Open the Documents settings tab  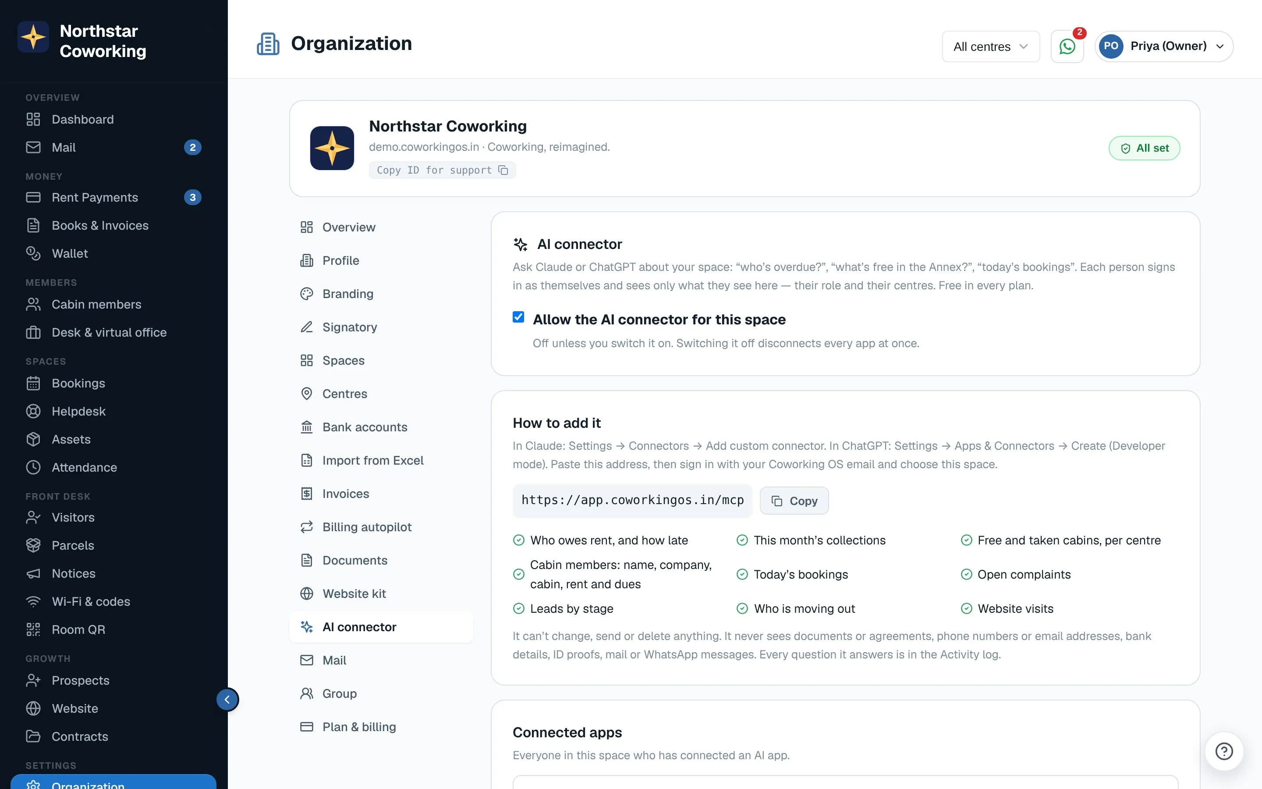point(381,561)
